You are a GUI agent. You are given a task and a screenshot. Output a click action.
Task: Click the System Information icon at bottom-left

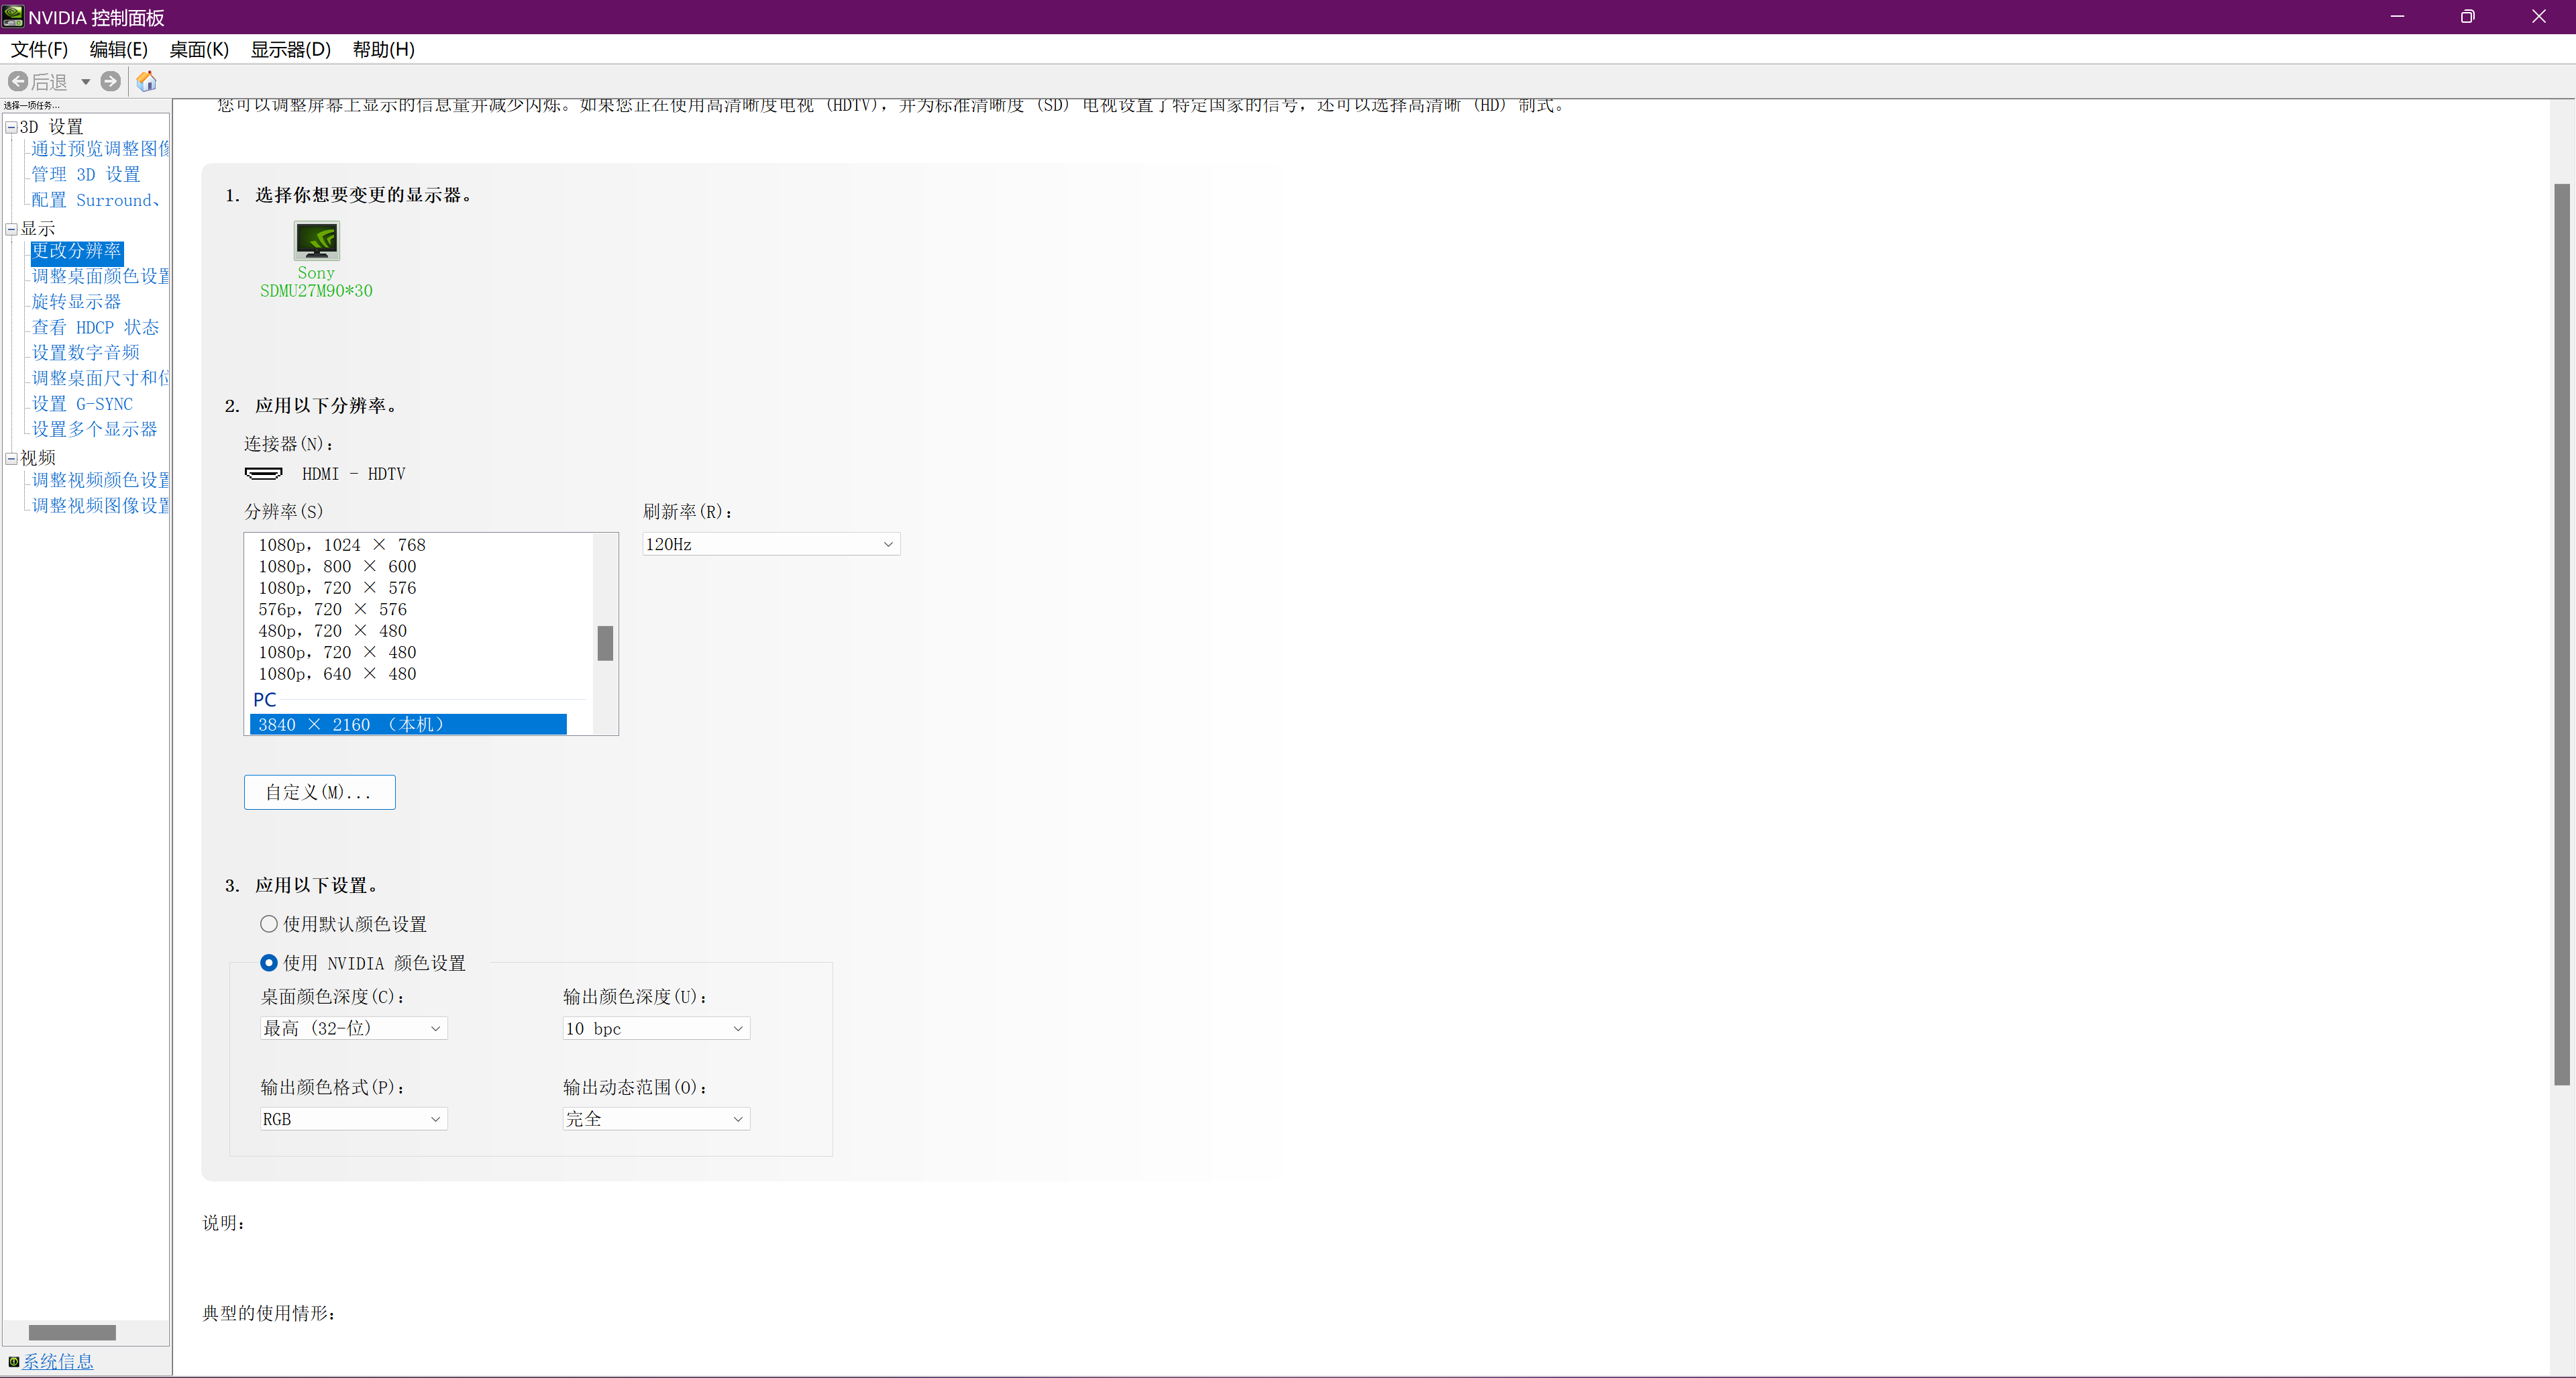13,1361
